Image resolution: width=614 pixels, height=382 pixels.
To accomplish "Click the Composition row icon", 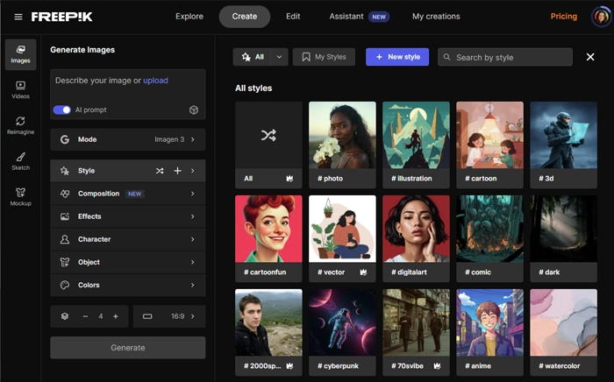I will [65, 194].
